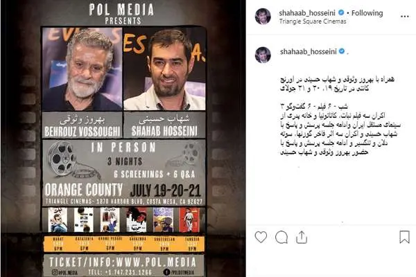Viewport: 416px width, 277px height.
Task: Toggle the Following button
Action: [367, 12]
